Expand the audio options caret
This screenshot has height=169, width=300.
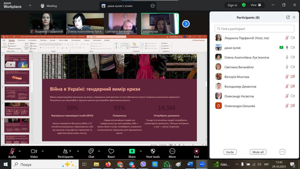point(20,151)
